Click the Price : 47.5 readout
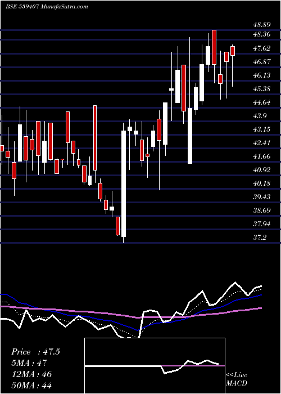The width and height of the screenshot is (281, 394). pos(35,352)
